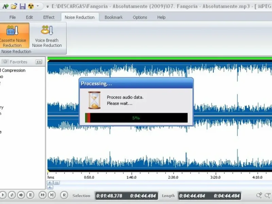Select the Compression preset in the list
The width and height of the screenshot is (272, 204).
pos(13,70)
